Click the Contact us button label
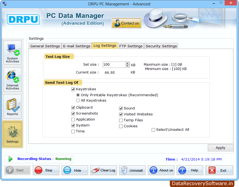Image resolution: width=239 pixels, height=187 pixels. point(130,23)
